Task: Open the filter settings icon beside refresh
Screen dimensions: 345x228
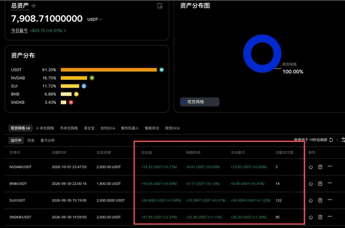Action: (343, 139)
